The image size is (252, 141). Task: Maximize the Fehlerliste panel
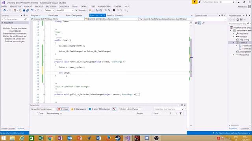[x=182, y=105]
